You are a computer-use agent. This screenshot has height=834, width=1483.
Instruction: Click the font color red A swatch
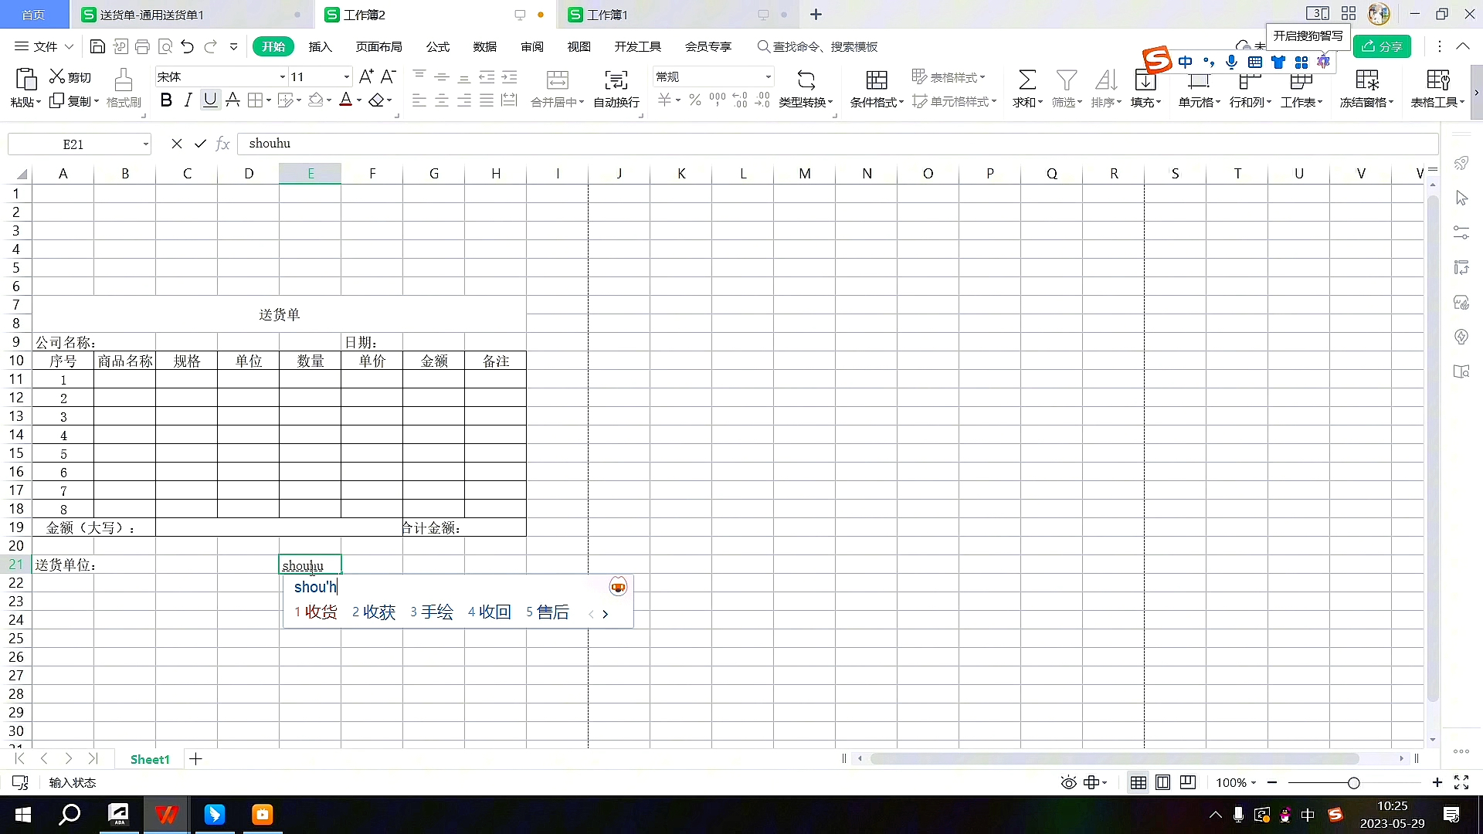tap(345, 100)
